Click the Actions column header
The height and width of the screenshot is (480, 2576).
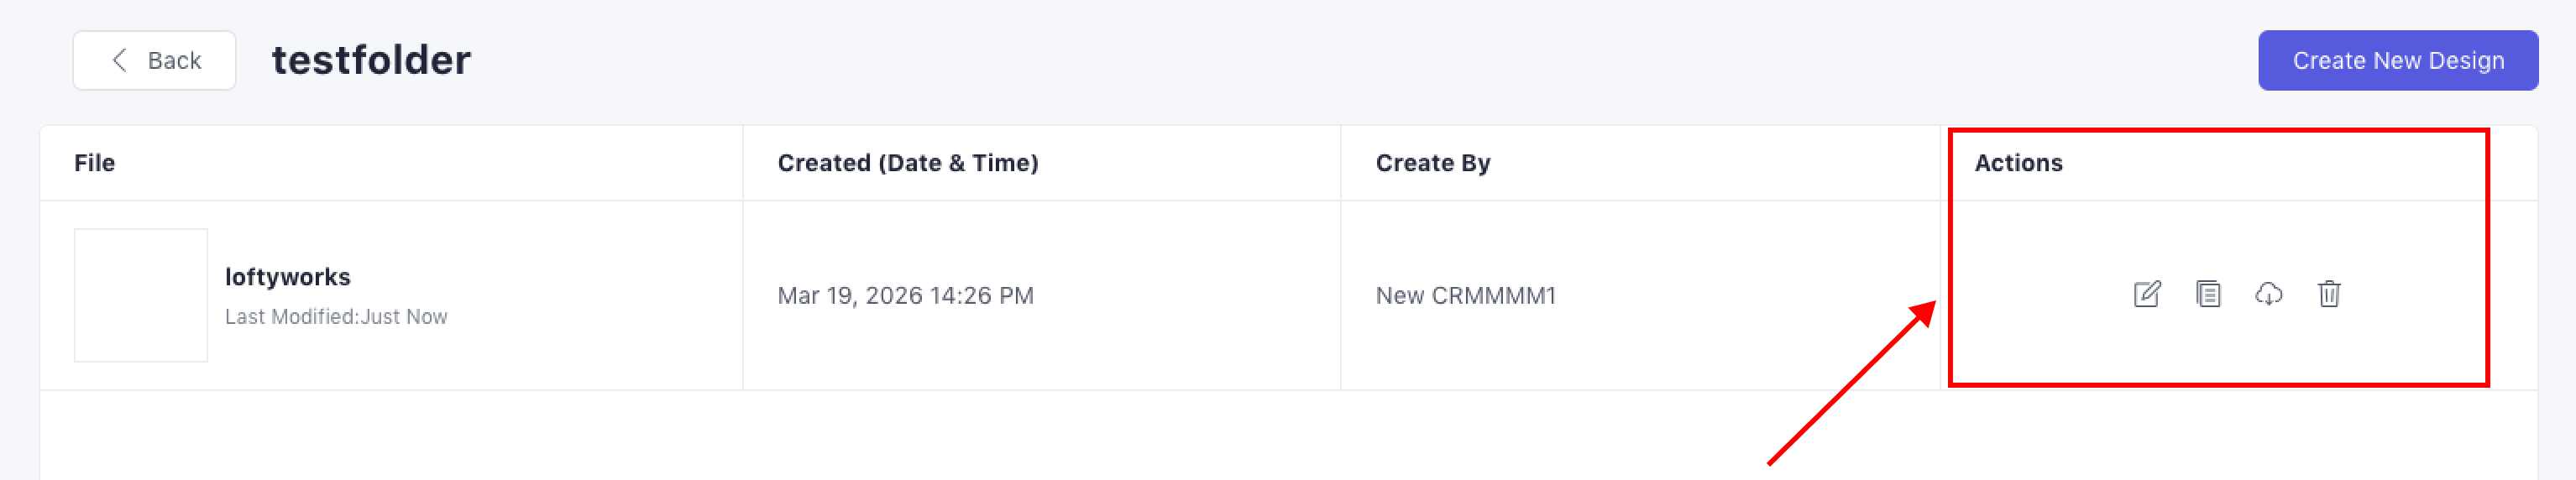[2017, 163]
